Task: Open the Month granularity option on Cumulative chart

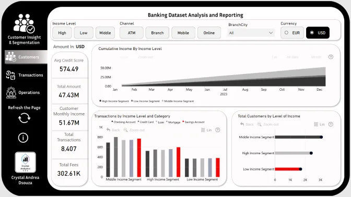Action: [x=316, y=57]
